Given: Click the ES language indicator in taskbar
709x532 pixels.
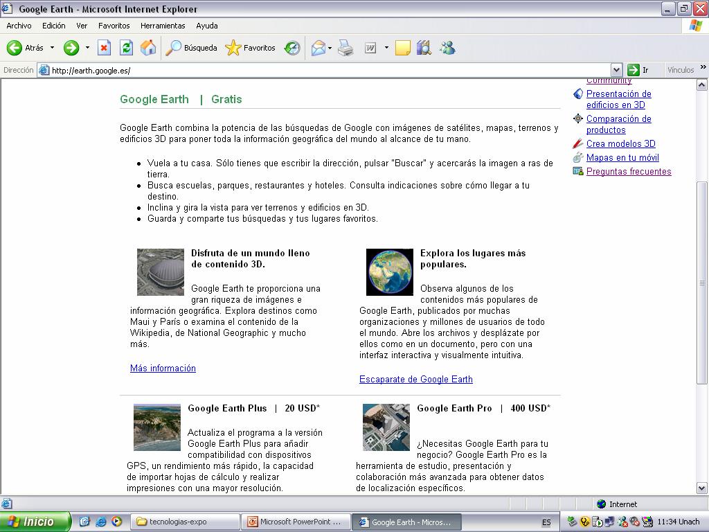Looking at the screenshot, I should (546, 522).
